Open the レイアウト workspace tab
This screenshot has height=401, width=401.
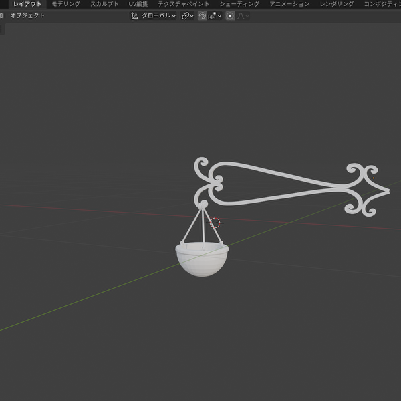(x=27, y=4)
